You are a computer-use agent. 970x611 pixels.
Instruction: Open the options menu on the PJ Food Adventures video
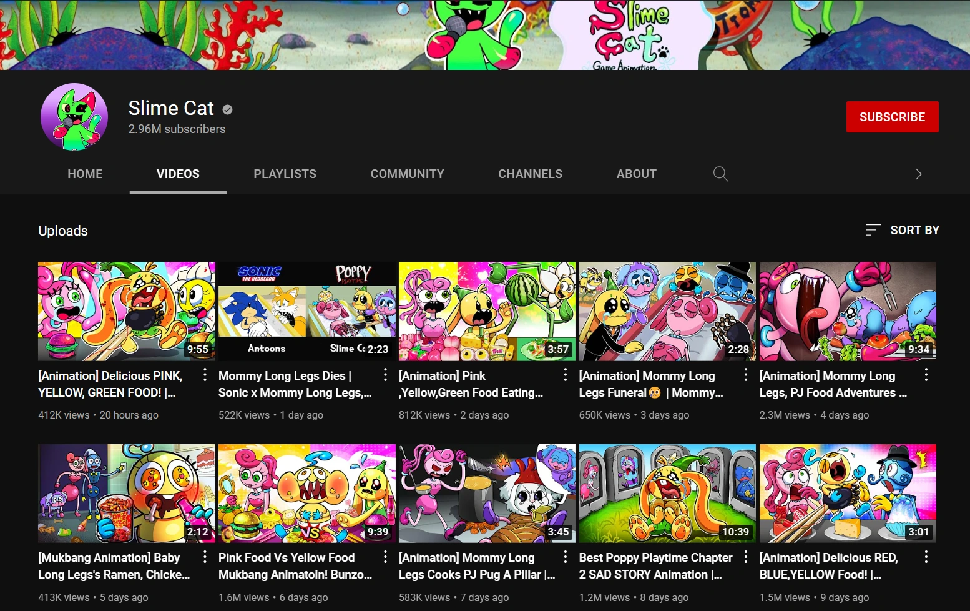pyautogui.click(x=926, y=375)
